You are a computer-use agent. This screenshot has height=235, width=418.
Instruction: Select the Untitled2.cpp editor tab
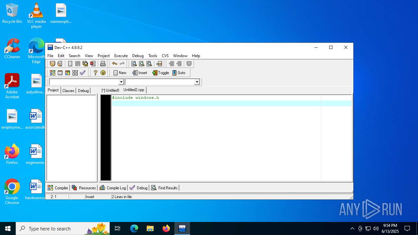coord(134,90)
